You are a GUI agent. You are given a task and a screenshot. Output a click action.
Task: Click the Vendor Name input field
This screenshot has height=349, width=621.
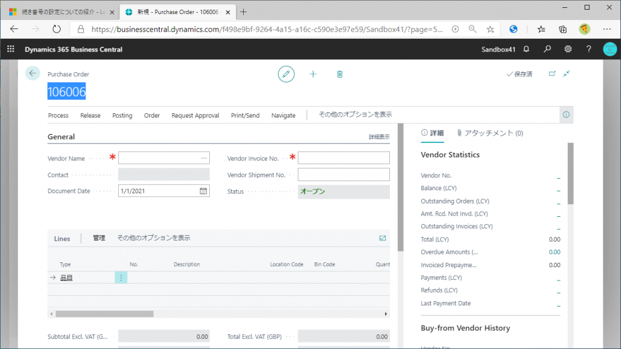coord(164,158)
